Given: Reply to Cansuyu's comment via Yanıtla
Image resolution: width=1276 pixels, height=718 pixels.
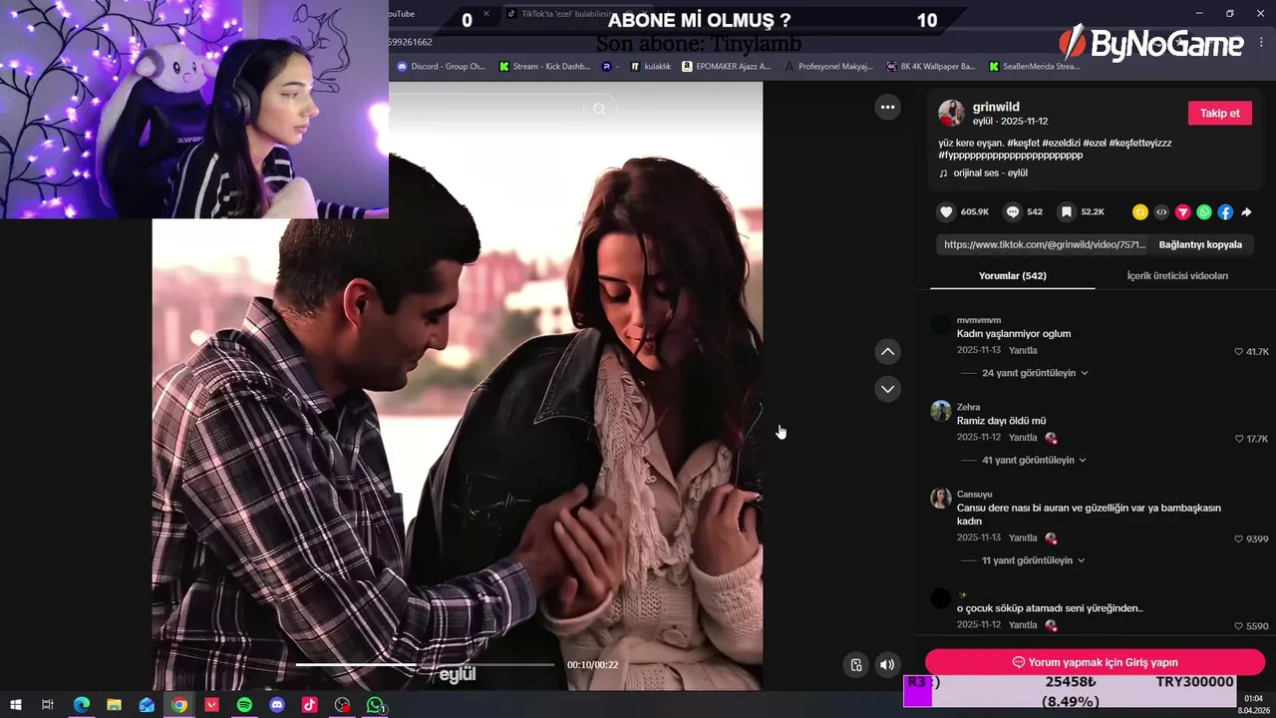Looking at the screenshot, I should point(1023,538).
